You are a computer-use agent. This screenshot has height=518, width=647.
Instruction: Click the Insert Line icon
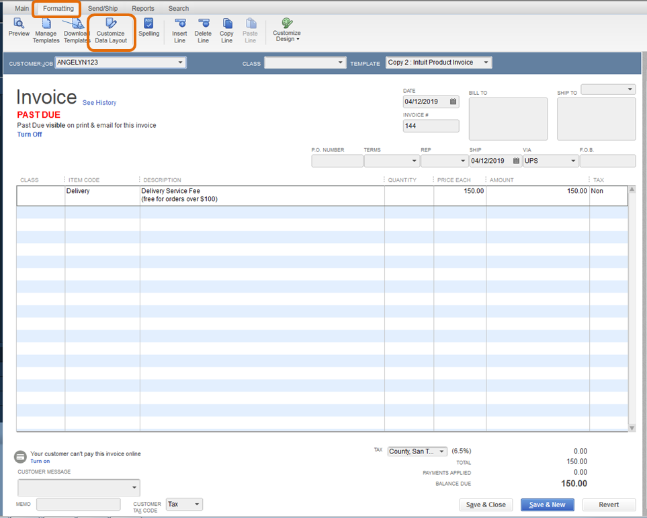(179, 28)
